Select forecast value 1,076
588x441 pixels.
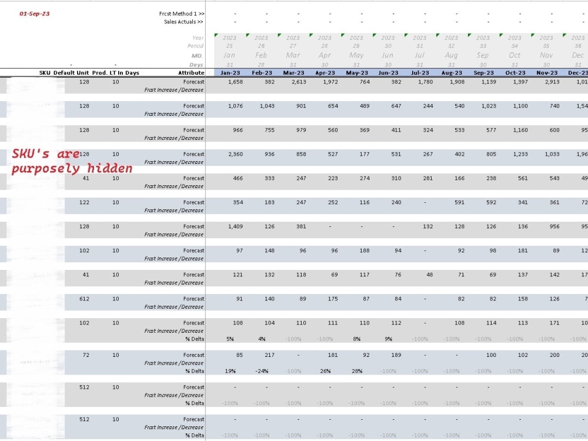point(236,106)
